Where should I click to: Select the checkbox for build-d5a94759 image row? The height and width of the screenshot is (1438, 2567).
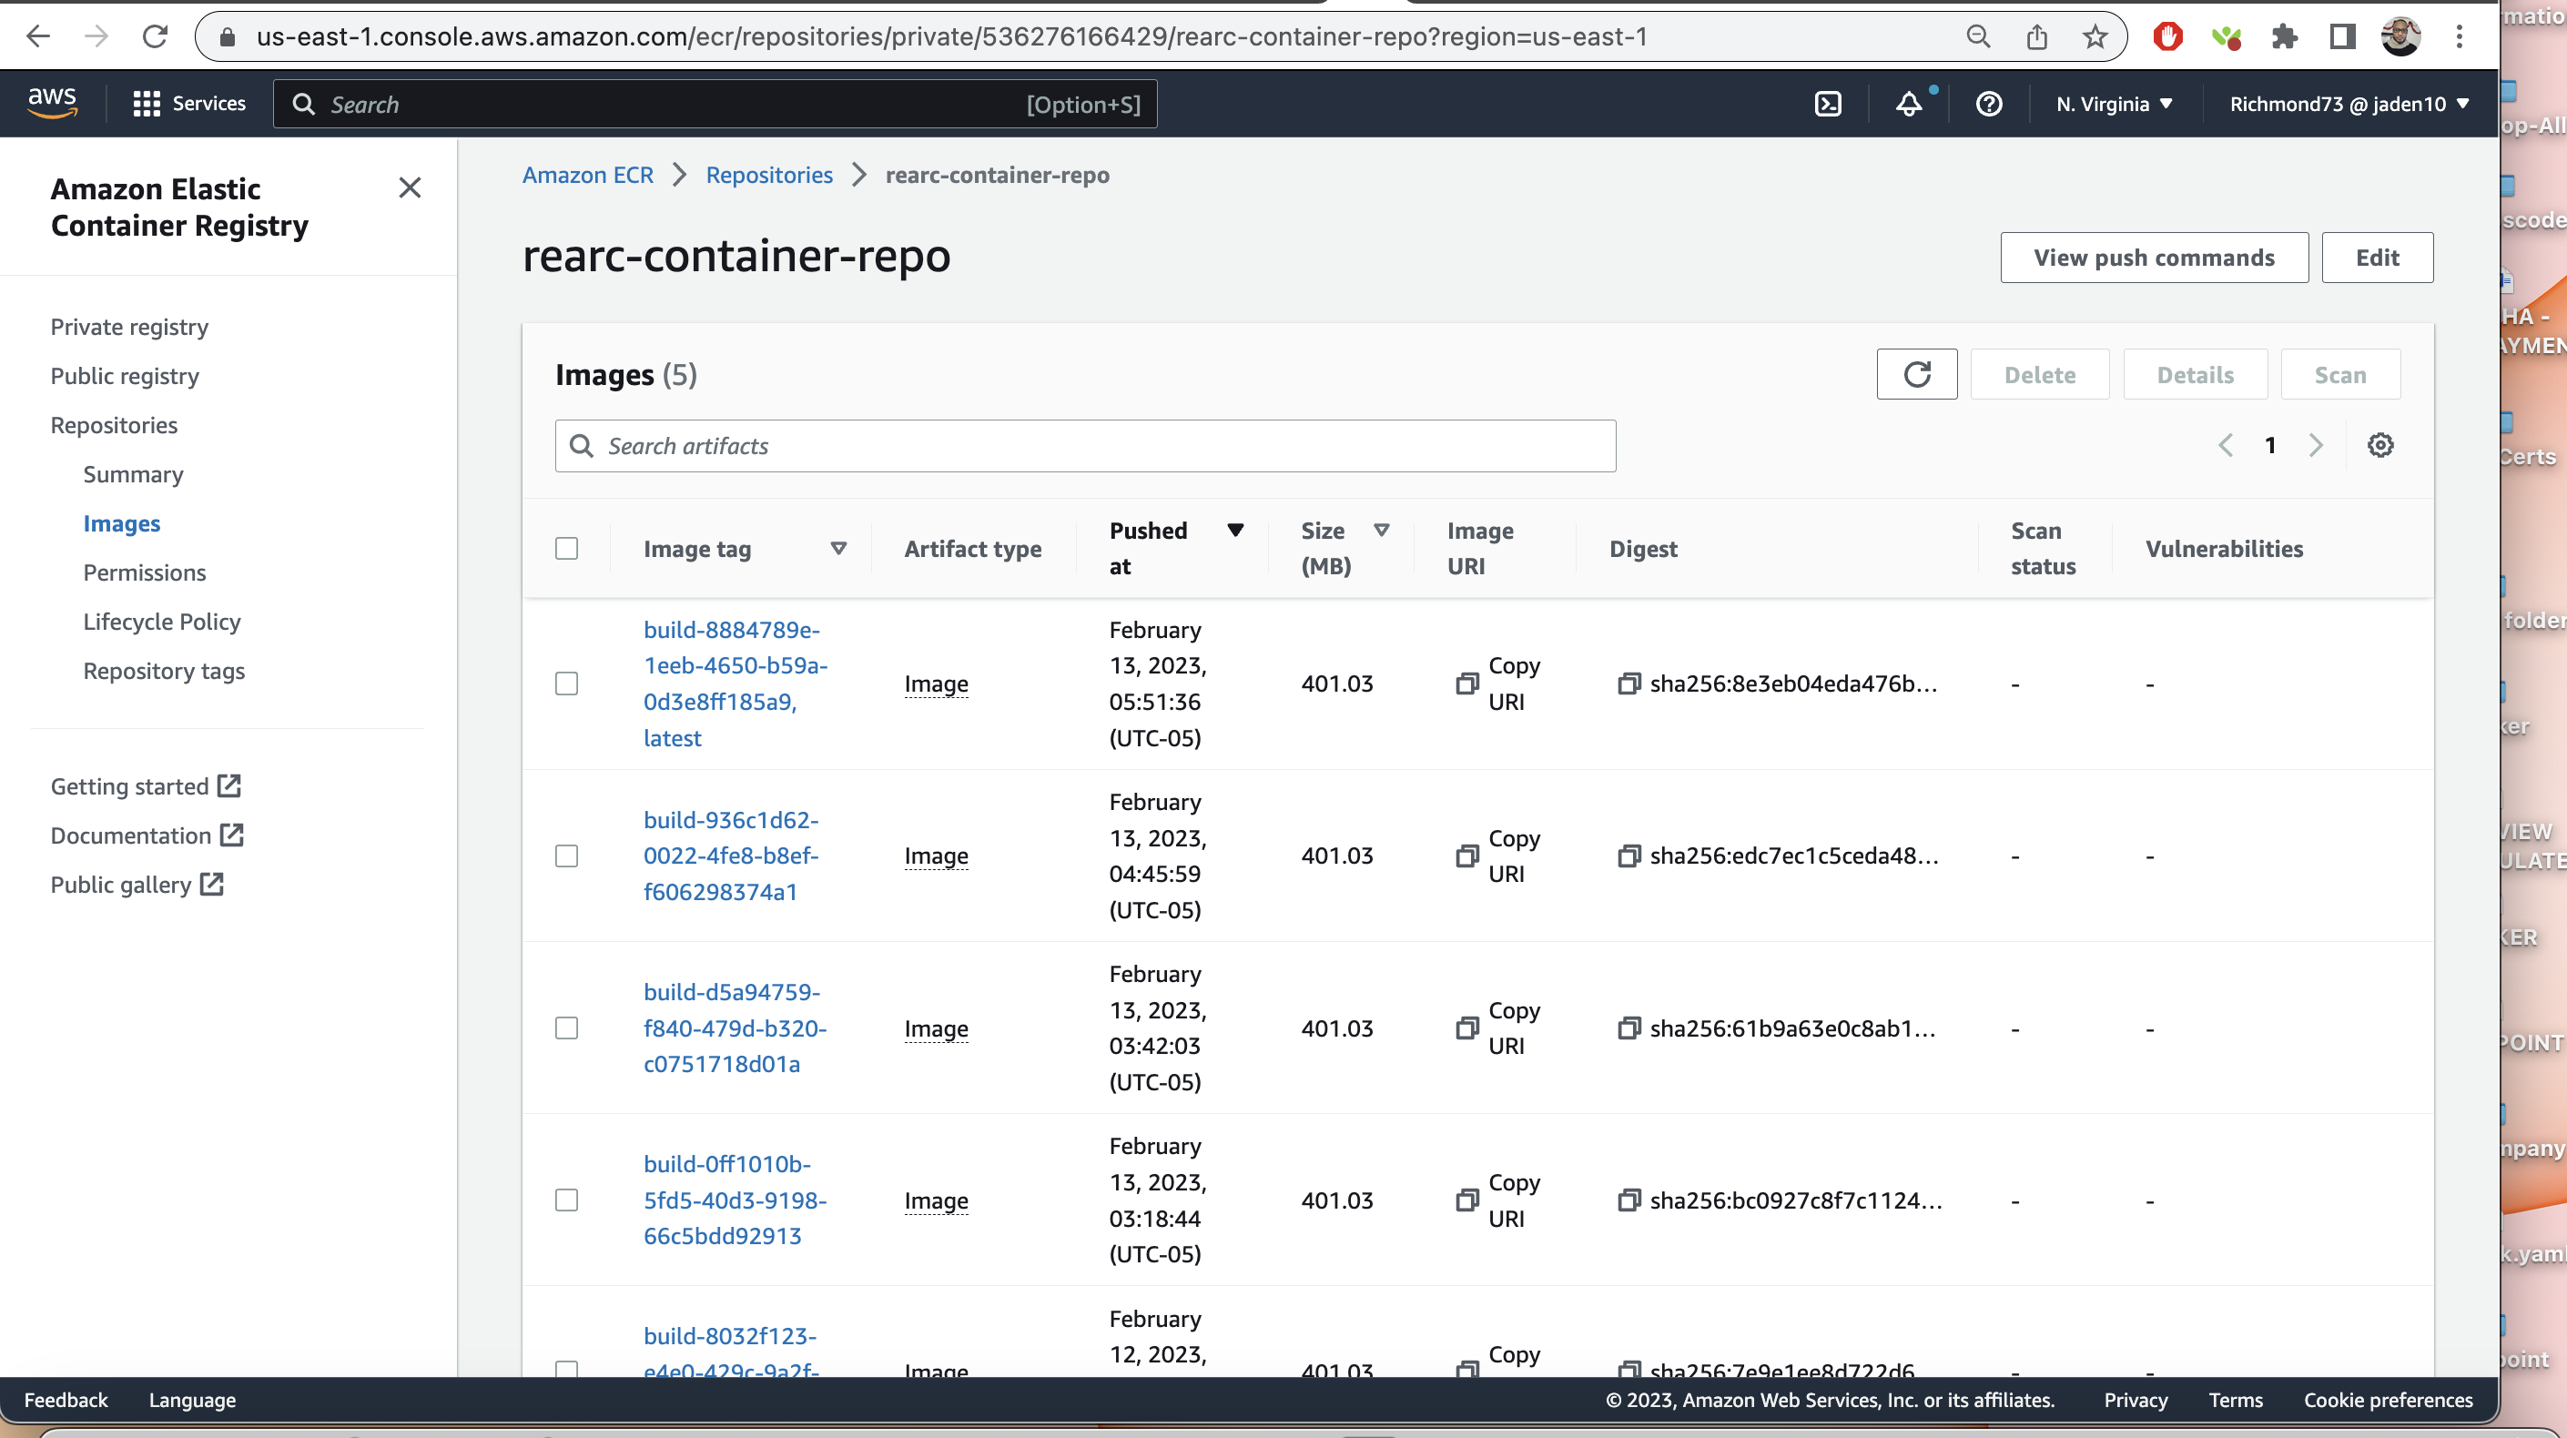567,1028
